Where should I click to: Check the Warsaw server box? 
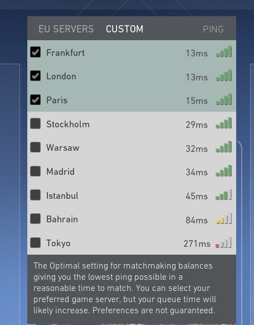pyautogui.click(x=35, y=147)
